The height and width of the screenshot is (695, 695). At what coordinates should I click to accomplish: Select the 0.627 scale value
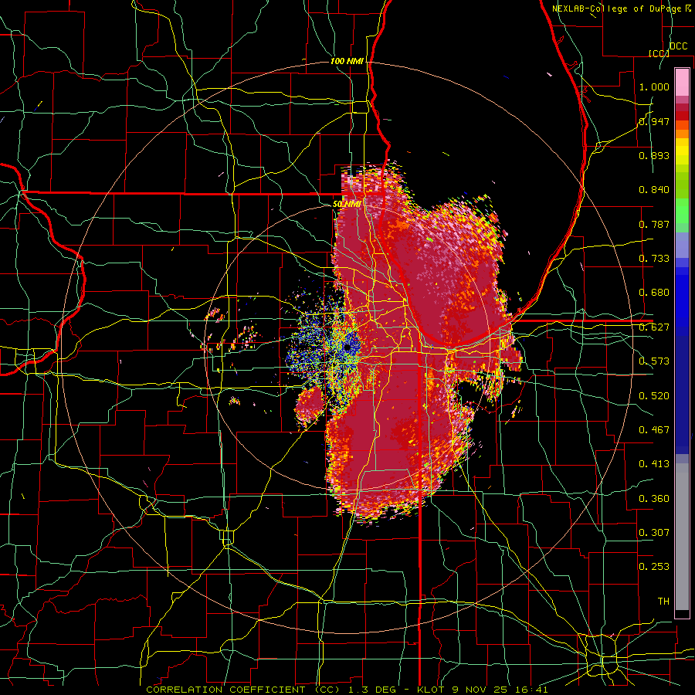(x=654, y=327)
